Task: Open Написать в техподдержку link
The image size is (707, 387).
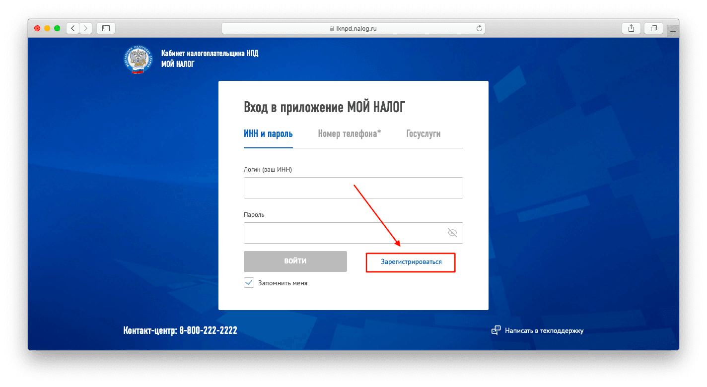Action: [x=544, y=330]
